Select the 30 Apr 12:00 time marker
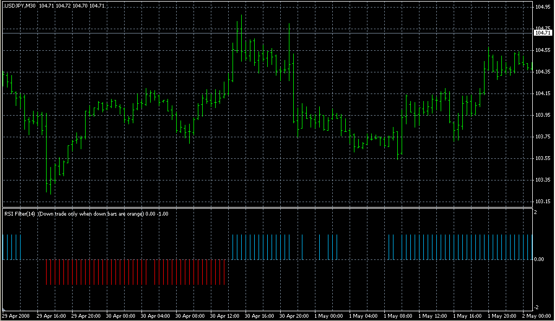This screenshot has width=555, height=321. point(224,316)
